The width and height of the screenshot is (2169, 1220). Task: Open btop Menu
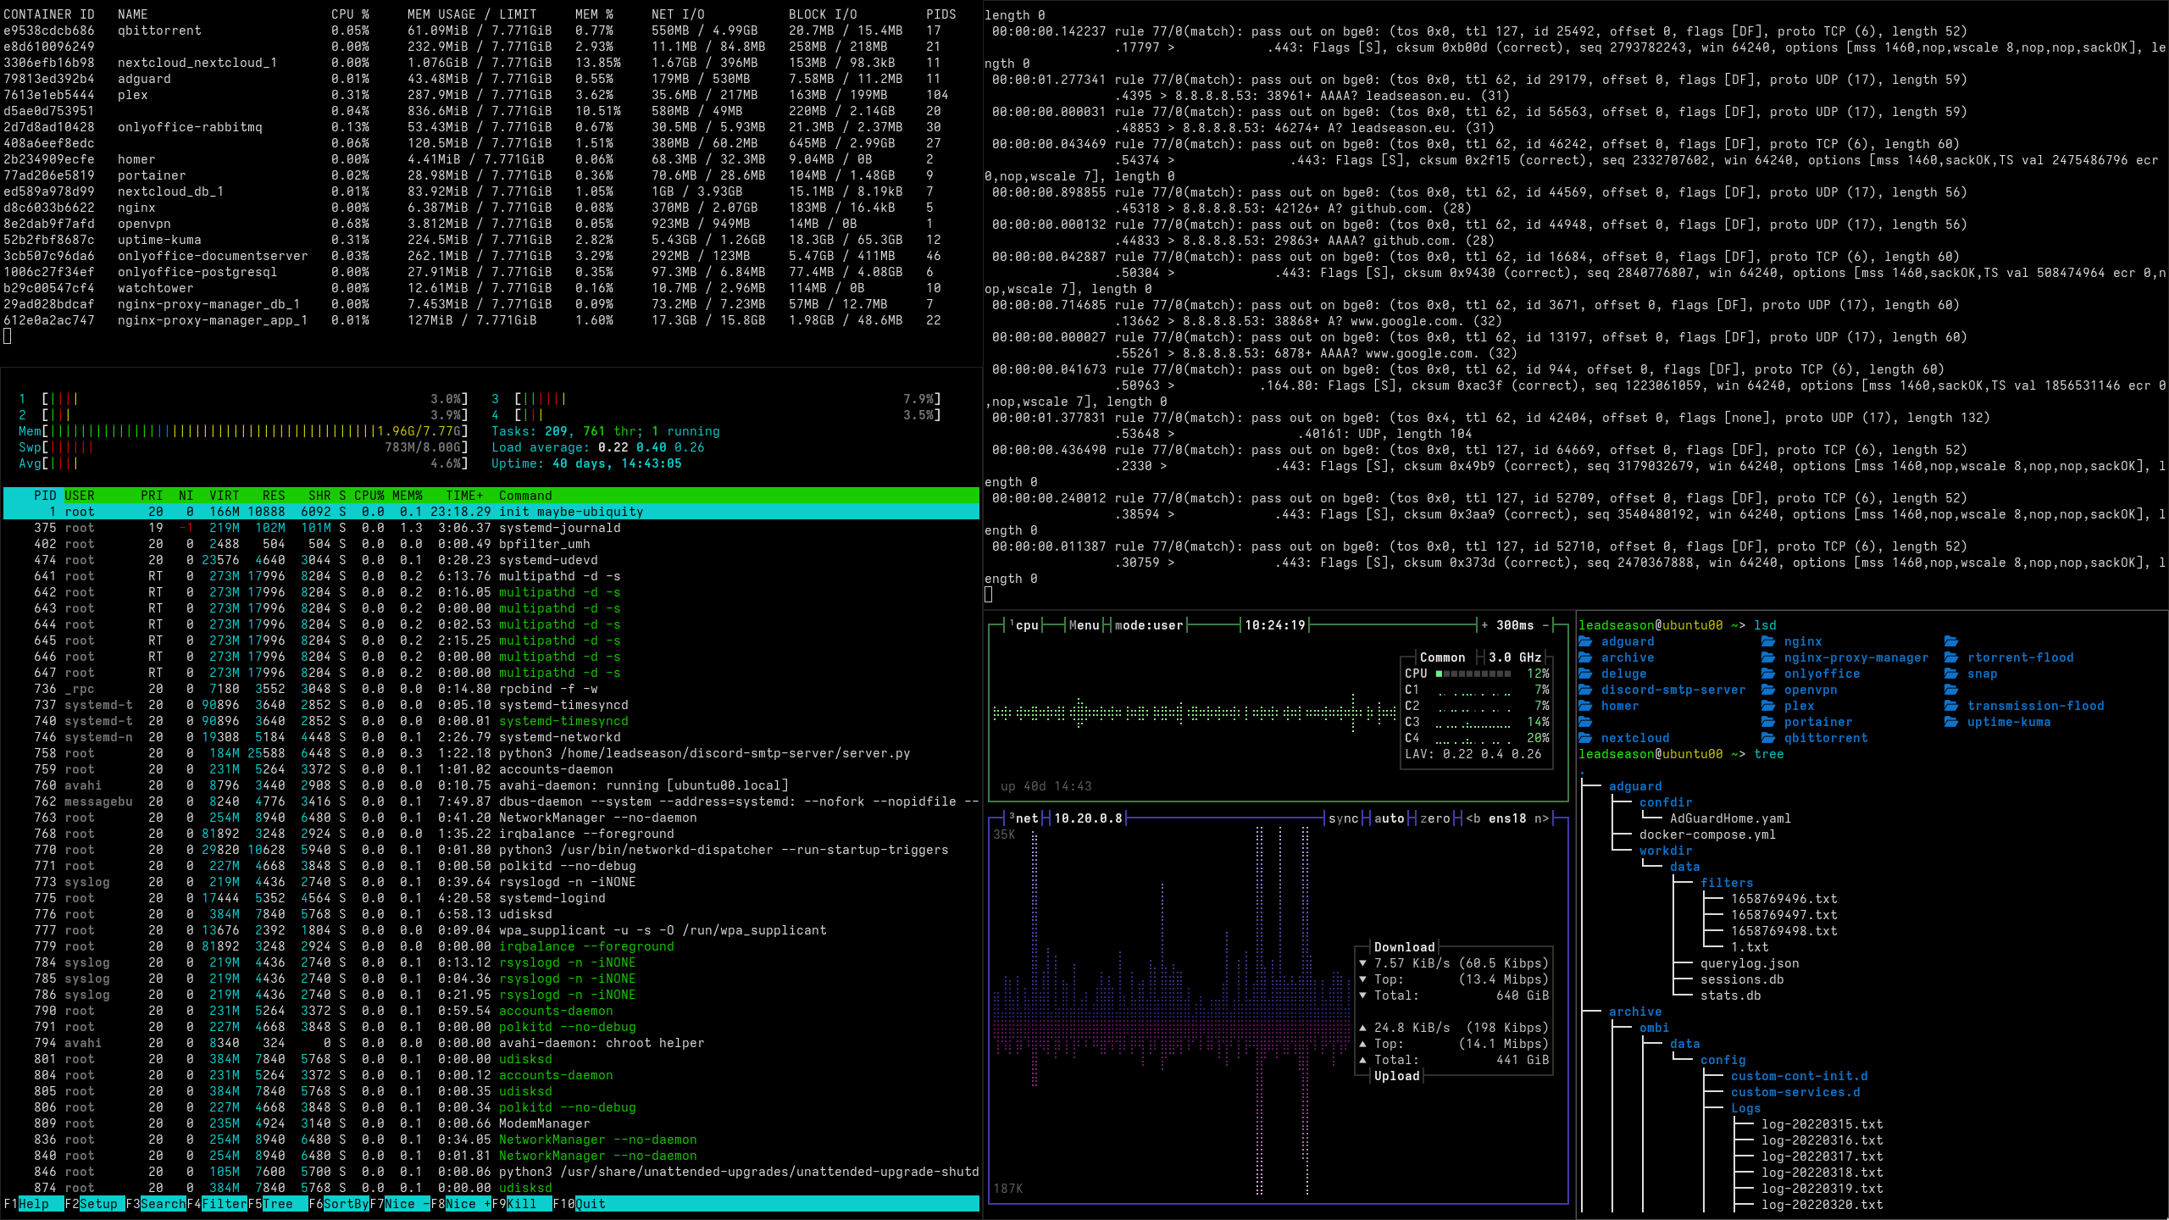(x=1084, y=625)
